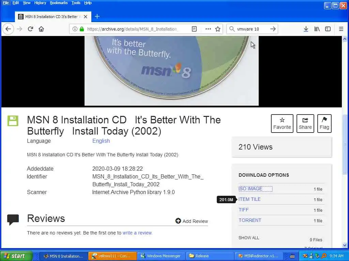Click the green padlock security icon
349x261 pixels.
tap(82, 29)
